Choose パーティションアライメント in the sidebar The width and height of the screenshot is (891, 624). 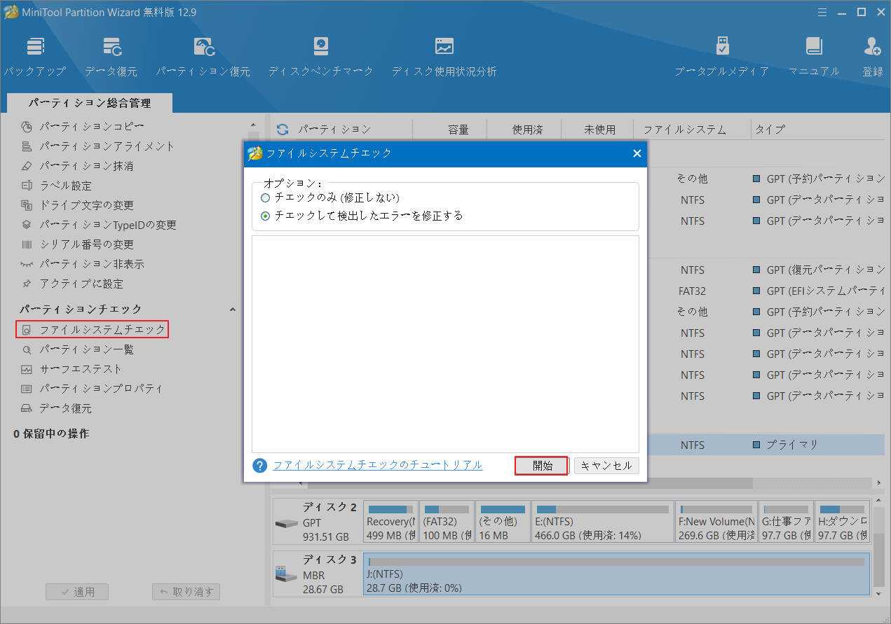click(107, 146)
